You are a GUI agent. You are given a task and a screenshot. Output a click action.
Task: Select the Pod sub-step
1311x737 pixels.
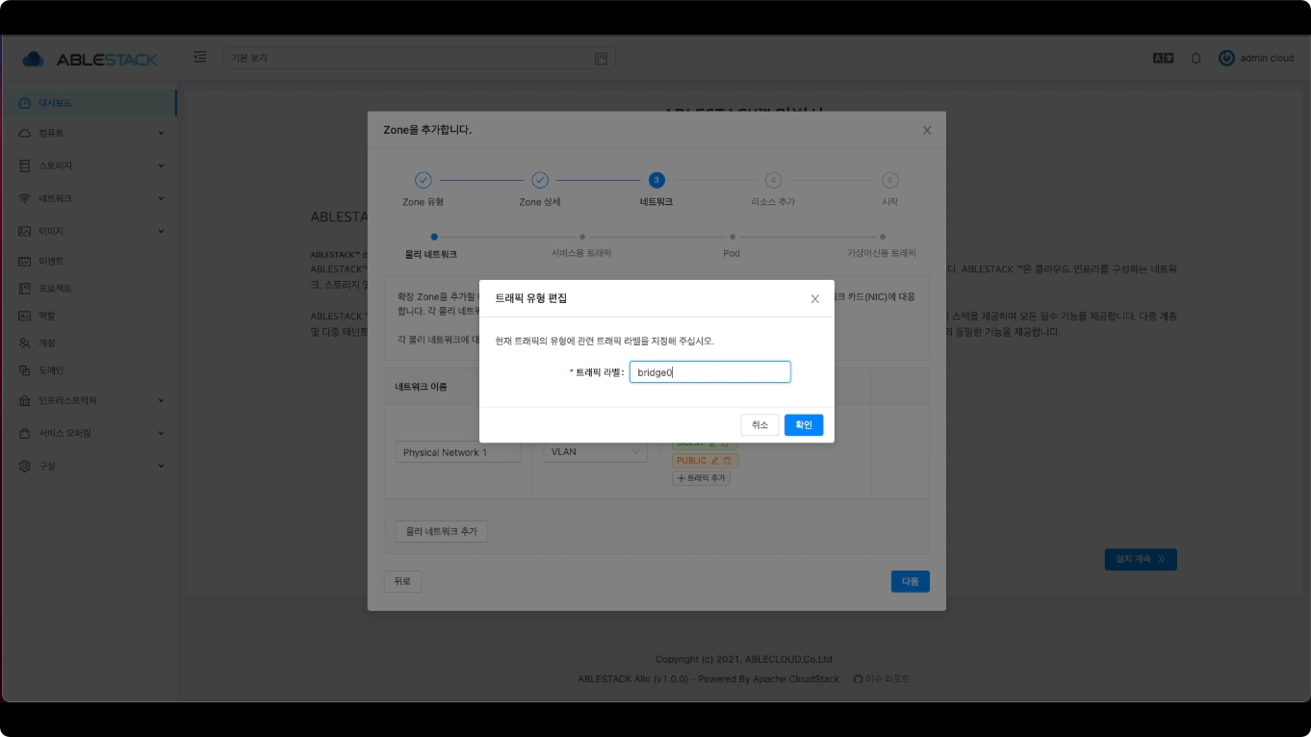point(732,246)
